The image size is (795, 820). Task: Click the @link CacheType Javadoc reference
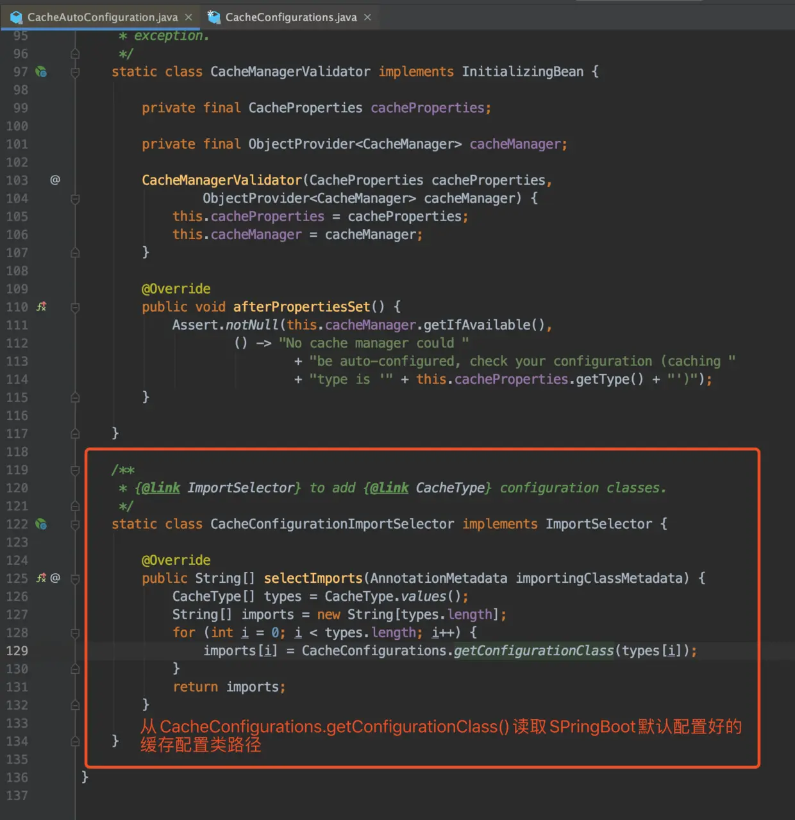[427, 488]
